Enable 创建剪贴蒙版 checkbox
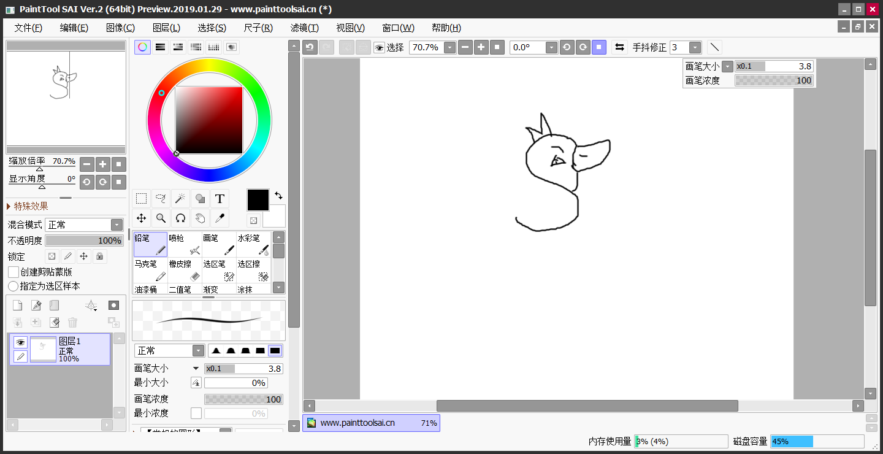 [x=13, y=272]
